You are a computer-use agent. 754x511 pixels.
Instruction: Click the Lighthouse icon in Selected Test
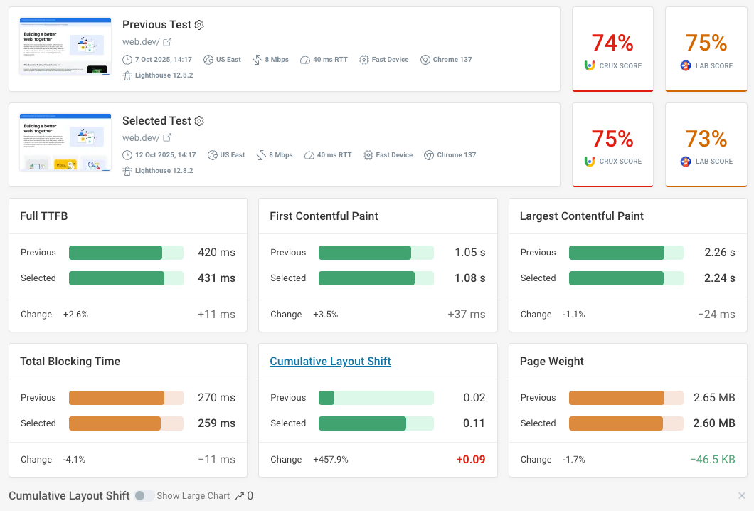click(x=127, y=171)
